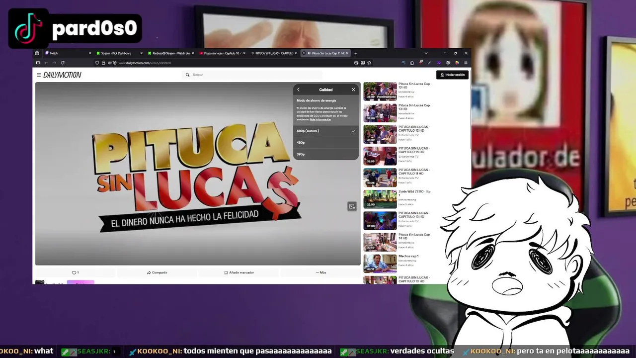
Task: Click the browser forward arrow
Action: [54, 63]
